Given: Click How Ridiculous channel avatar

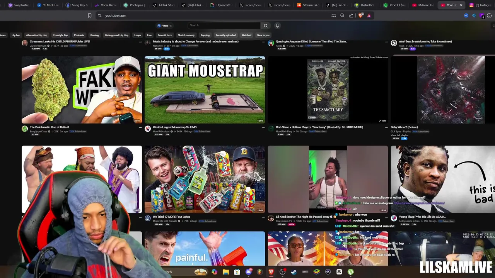Looking at the screenshot, I should coord(148,129).
